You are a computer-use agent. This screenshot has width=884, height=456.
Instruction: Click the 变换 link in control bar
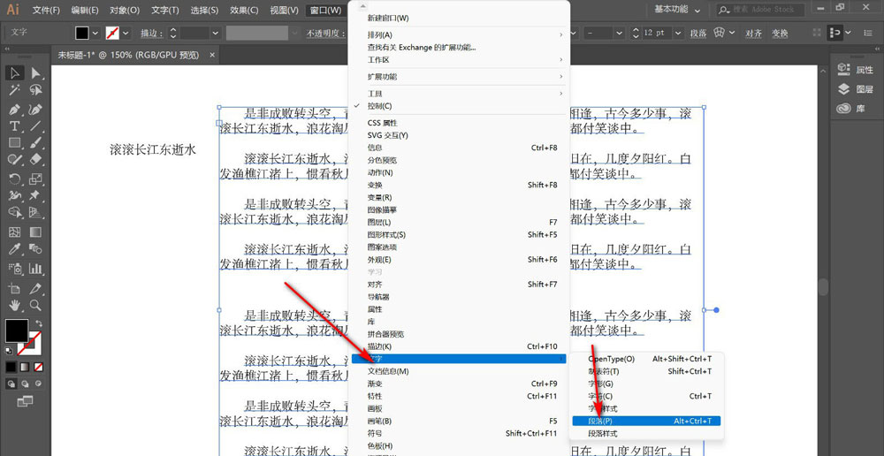click(x=779, y=33)
